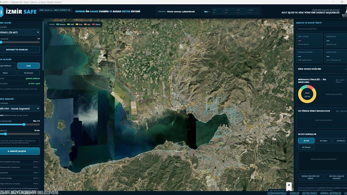Click the Ağır scenario count box in header
Image resolution: width=347 pixels, height=195 pixels.
click(241, 11)
